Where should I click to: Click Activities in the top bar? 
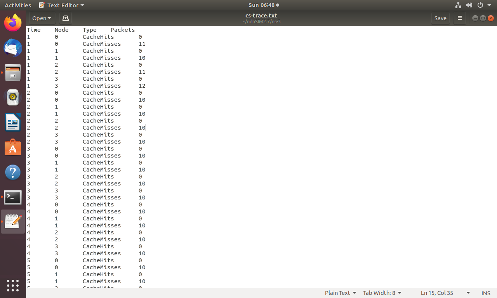[17, 5]
